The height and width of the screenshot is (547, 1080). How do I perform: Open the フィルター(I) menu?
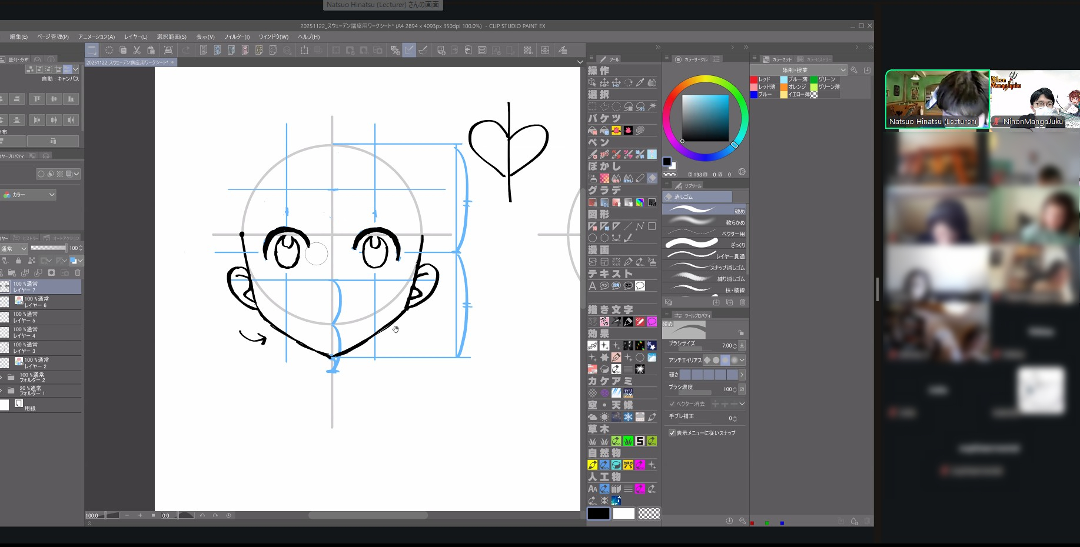click(237, 36)
